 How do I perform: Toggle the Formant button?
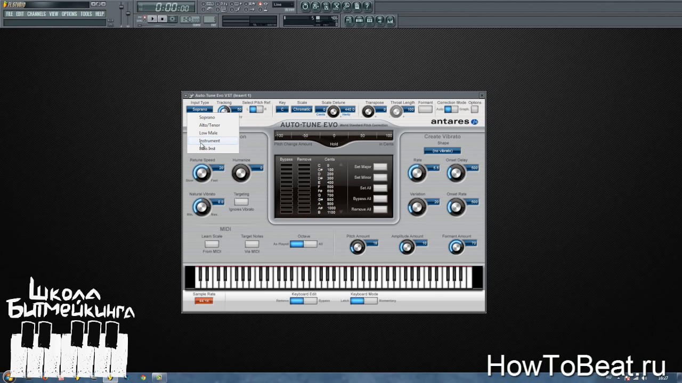[x=425, y=110]
